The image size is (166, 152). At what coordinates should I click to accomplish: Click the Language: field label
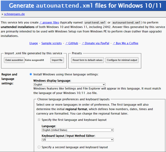pyautogui.click(x=49, y=126)
